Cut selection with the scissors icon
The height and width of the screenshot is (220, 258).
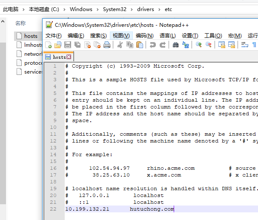pos(120,45)
